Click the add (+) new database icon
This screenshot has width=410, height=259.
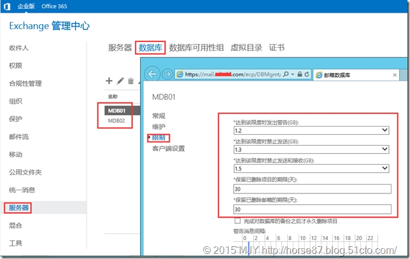(109, 81)
